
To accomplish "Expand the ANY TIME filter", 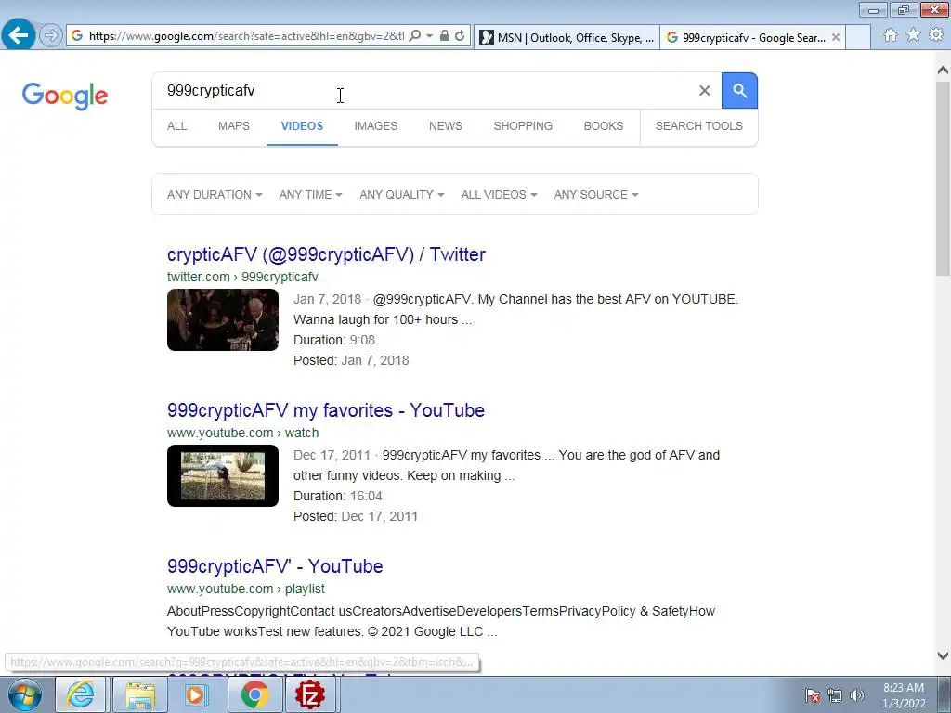I will 310,195.
